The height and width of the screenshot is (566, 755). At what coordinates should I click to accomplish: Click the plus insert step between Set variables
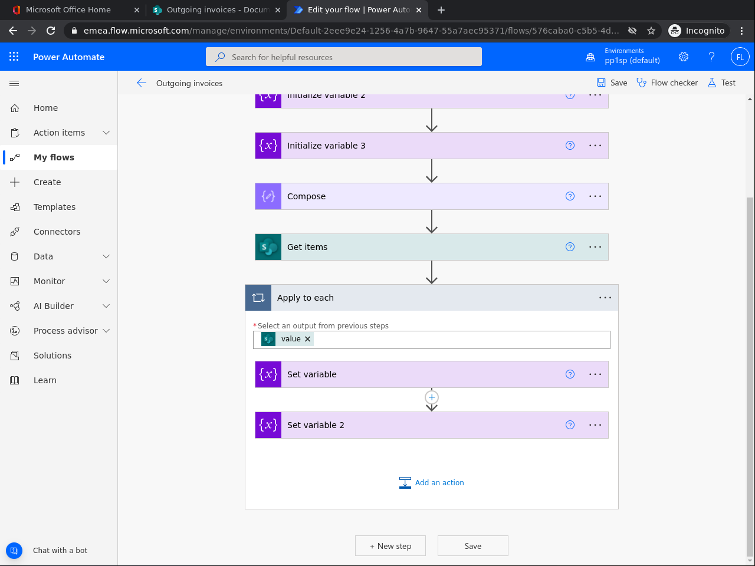[x=432, y=397]
